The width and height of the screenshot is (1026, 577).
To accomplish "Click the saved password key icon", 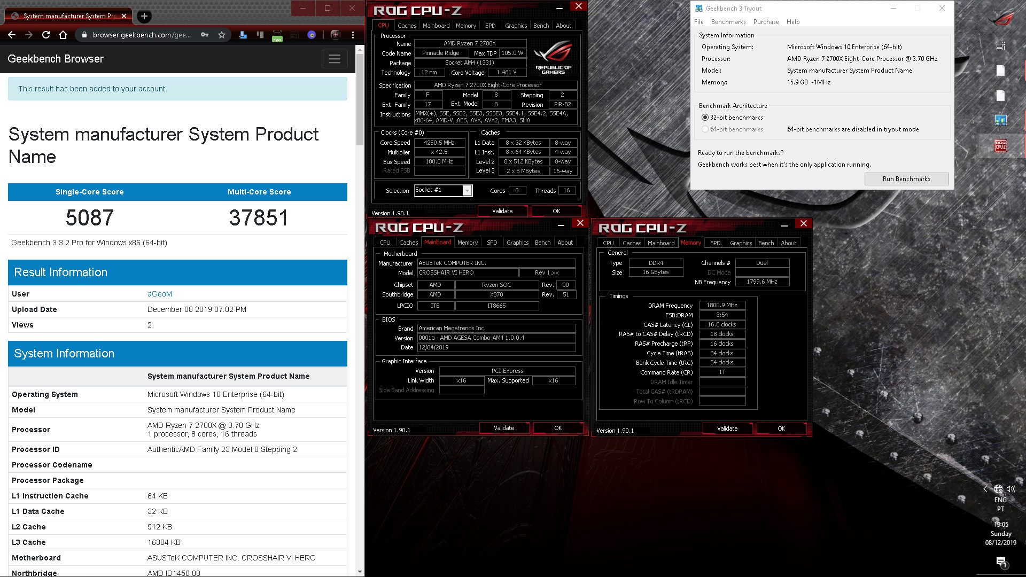I will (x=205, y=35).
